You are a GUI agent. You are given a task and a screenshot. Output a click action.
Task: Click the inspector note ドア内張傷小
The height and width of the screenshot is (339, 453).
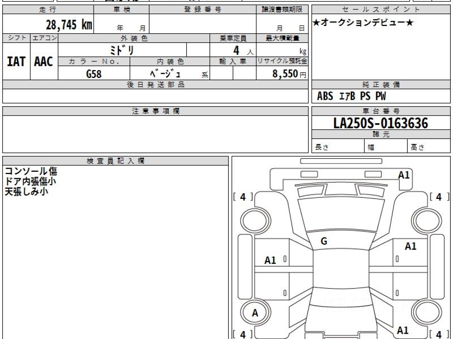[31, 181]
